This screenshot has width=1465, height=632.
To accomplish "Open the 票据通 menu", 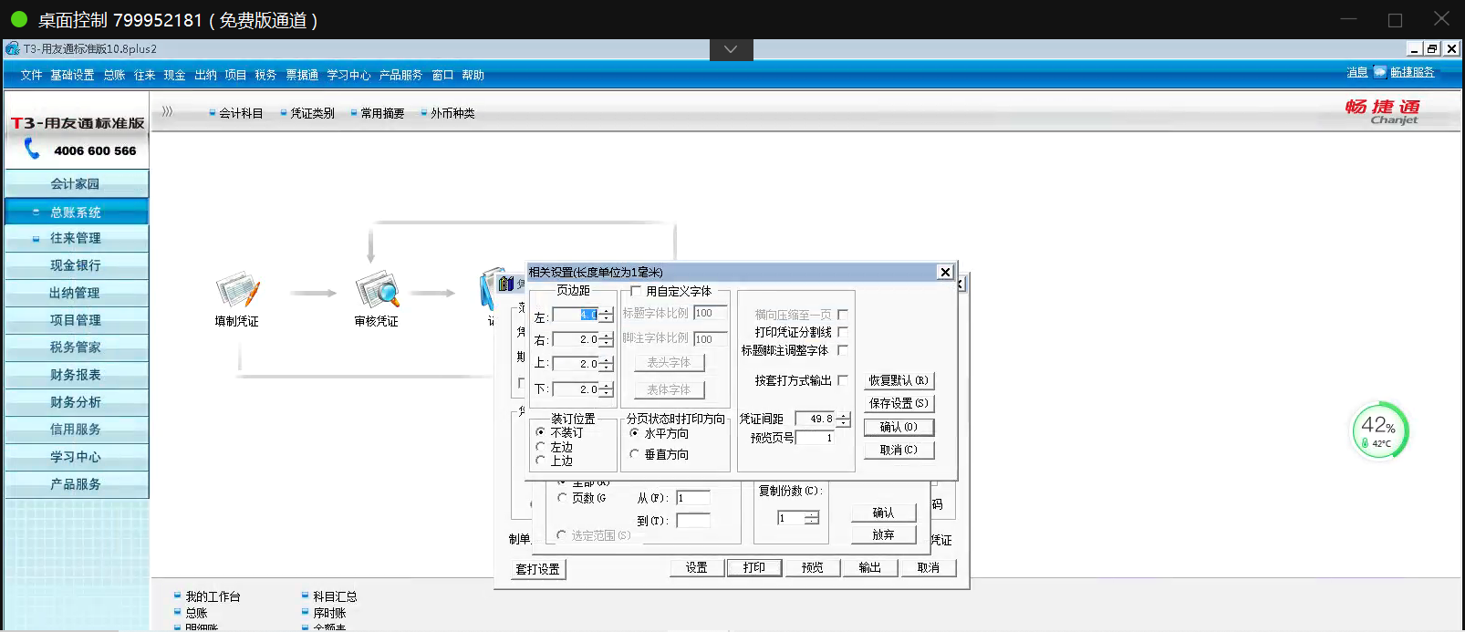I will [x=302, y=76].
